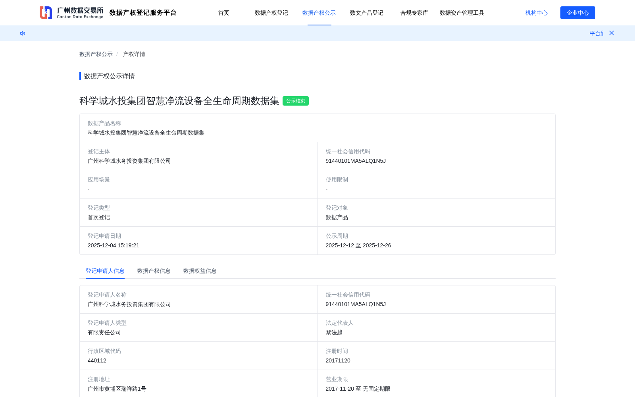The image size is (635, 397).
Task: Click the 有限责任公司 value
Action: tap(104, 332)
